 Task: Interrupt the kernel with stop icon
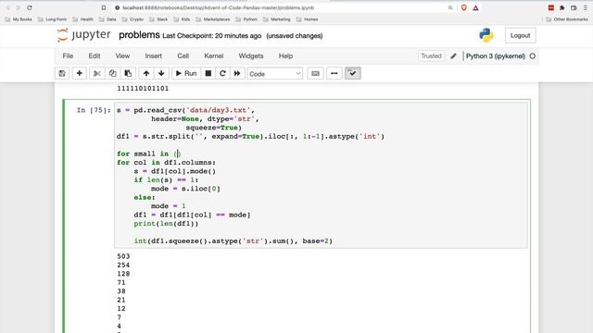[x=208, y=74]
